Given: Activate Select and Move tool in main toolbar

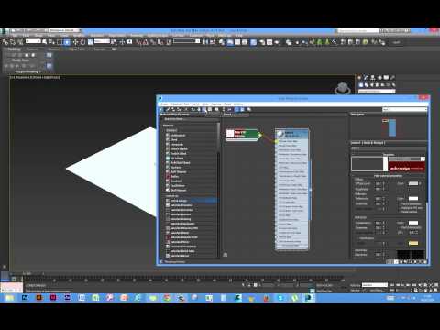Looking at the screenshot, I should tap(75, 42).
